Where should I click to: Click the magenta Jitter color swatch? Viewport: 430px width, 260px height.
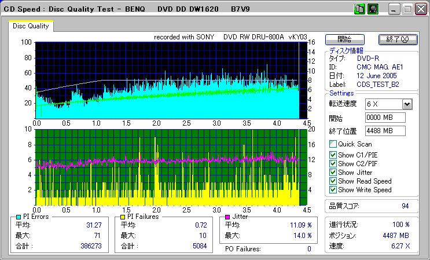pyautogui.click(x=228, y=217)
